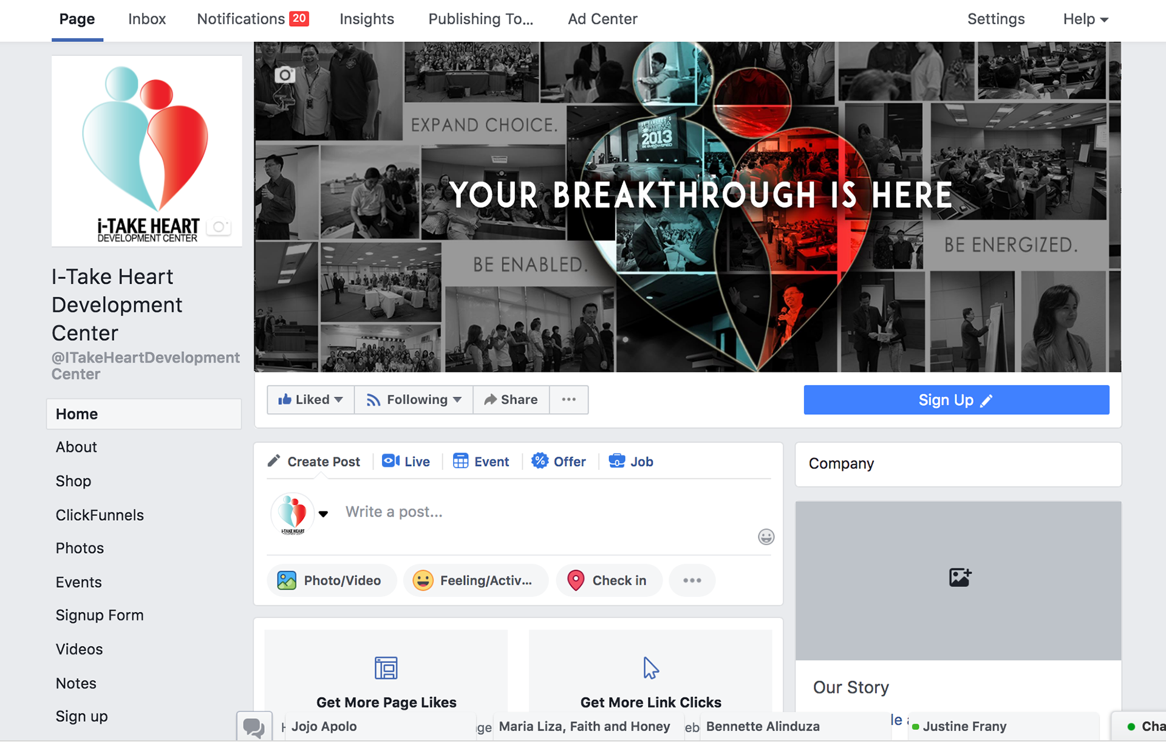Click the Get More Page Likes icon

386,668
